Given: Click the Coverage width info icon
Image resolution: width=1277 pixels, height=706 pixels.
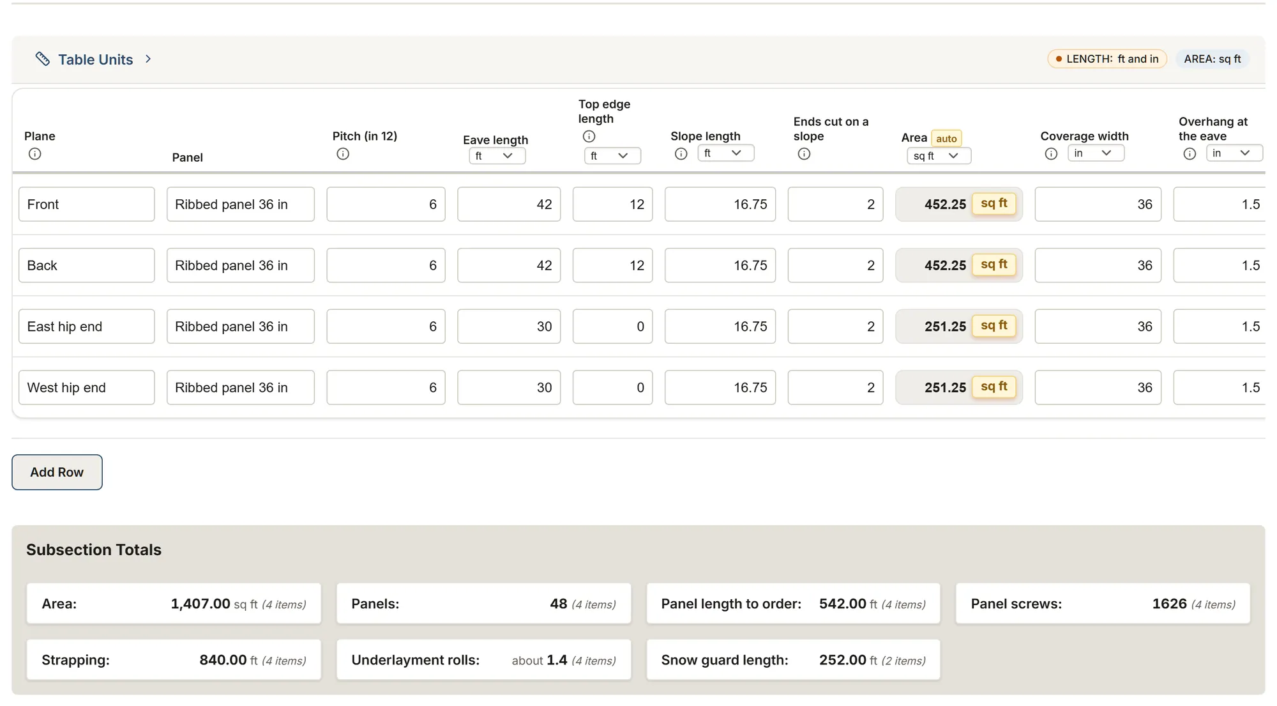Looking at the screenshot, I should tap(1051, 154).
